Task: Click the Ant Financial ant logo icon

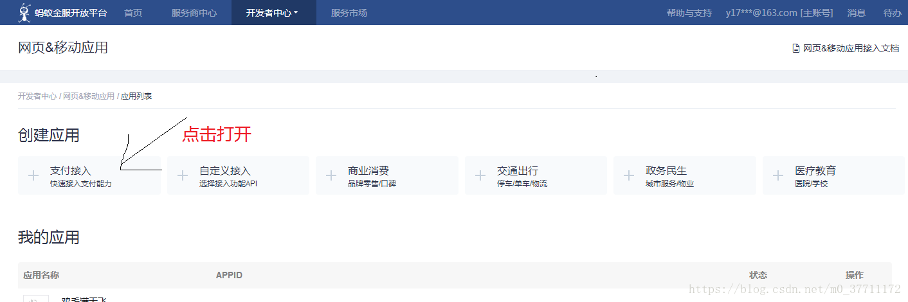Action: click(24, 12)
